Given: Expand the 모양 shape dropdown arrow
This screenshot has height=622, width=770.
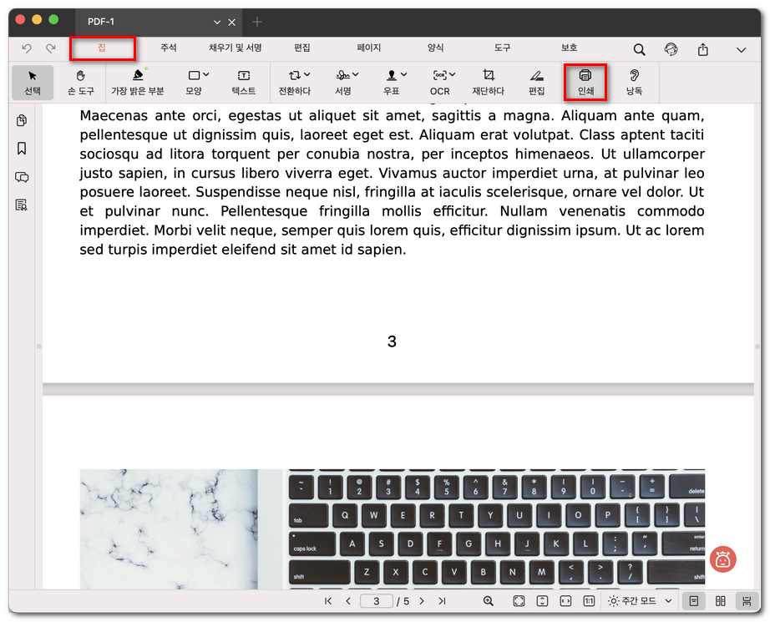Looking at the screenshot, I should coord(205,74).
